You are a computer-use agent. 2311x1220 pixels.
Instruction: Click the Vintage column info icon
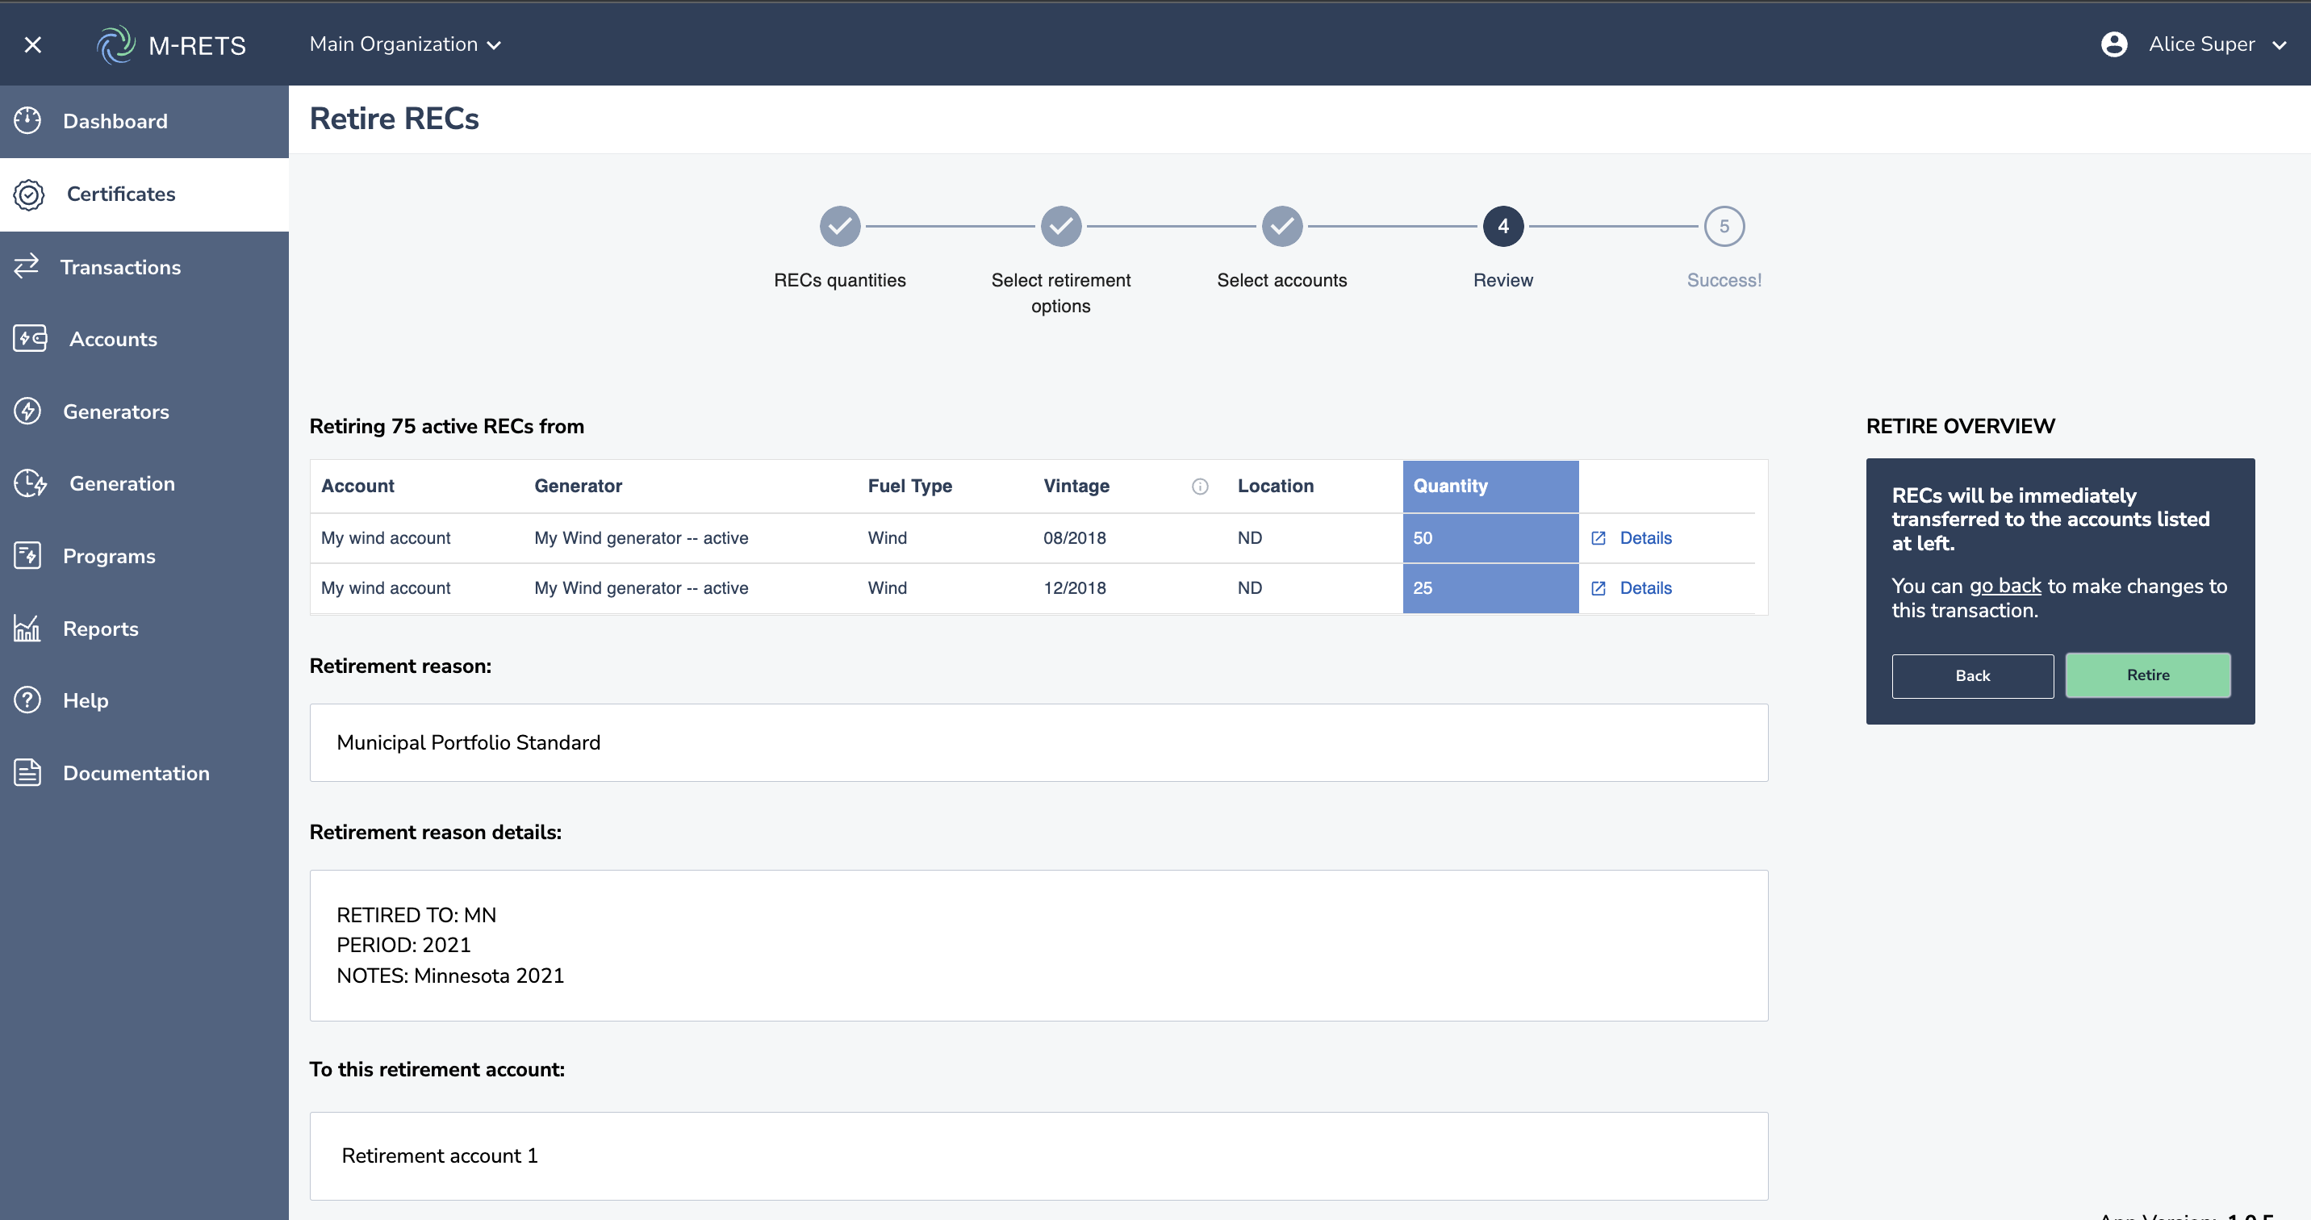tap(1199, 487)
